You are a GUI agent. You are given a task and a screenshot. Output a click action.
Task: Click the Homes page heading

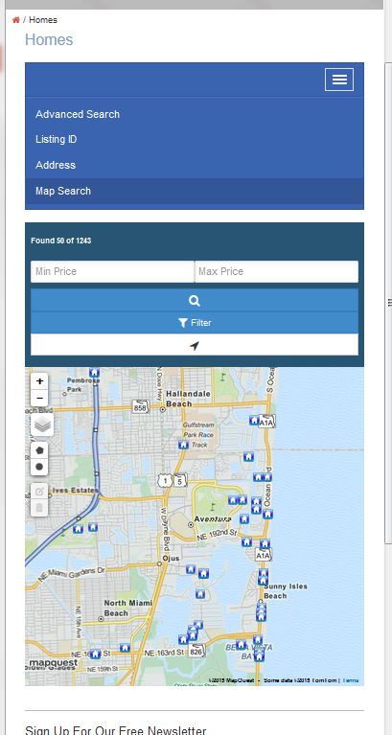[x=49, y=40]
